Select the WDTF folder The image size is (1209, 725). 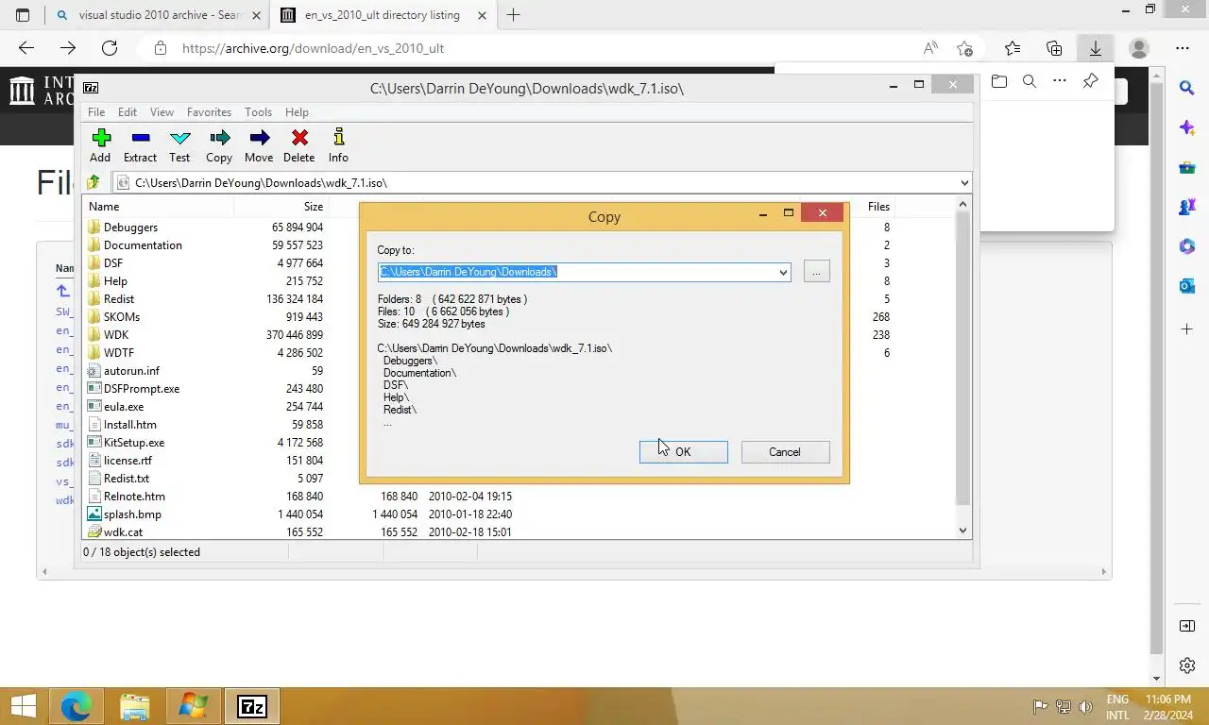(119, 353)
